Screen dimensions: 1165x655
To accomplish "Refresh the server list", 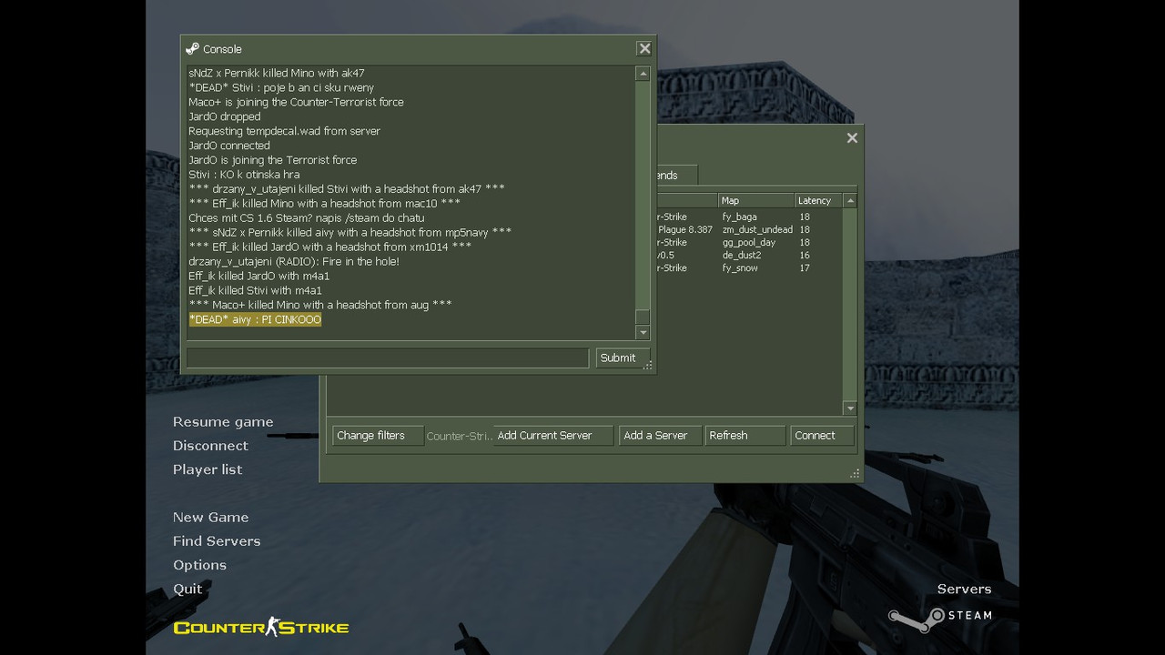I will click(x=745, y=436).
